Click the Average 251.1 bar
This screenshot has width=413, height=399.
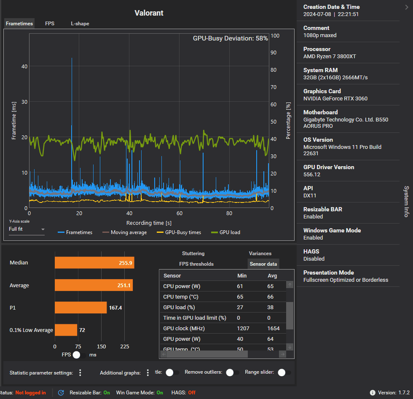[x=94, y=285]
